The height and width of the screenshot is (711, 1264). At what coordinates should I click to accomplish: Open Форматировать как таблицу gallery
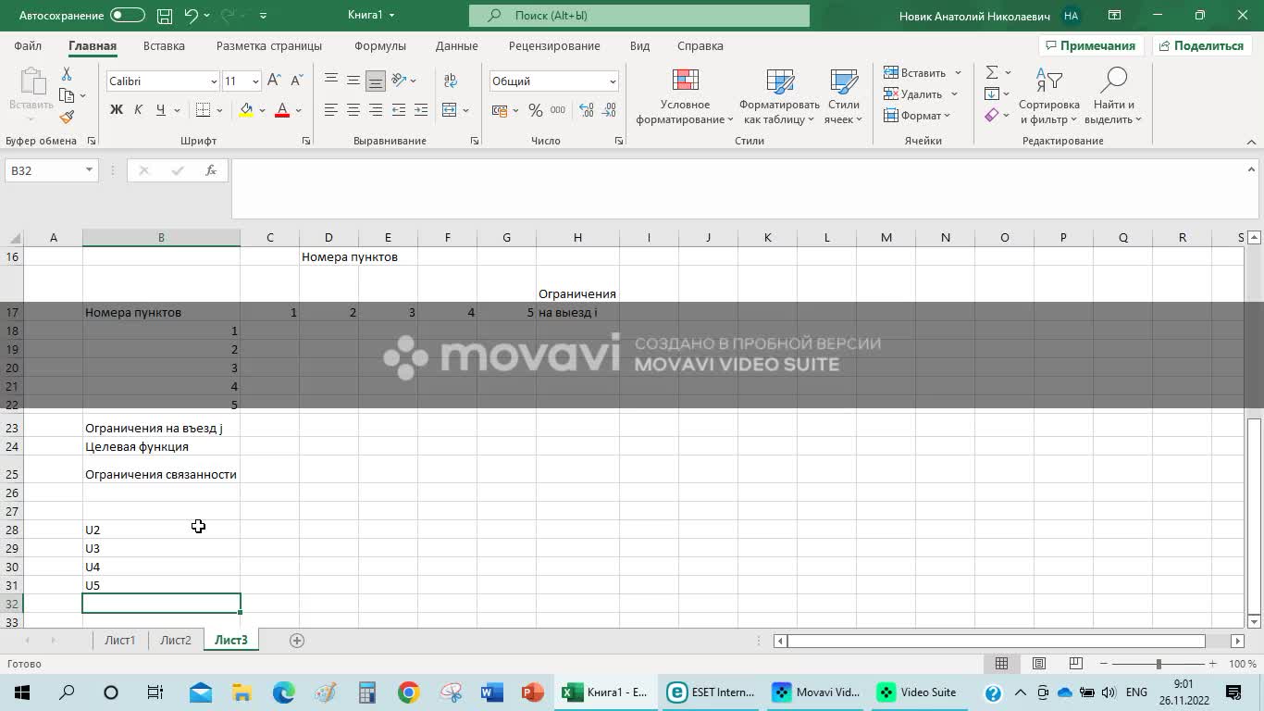click(x=779, y=96)
